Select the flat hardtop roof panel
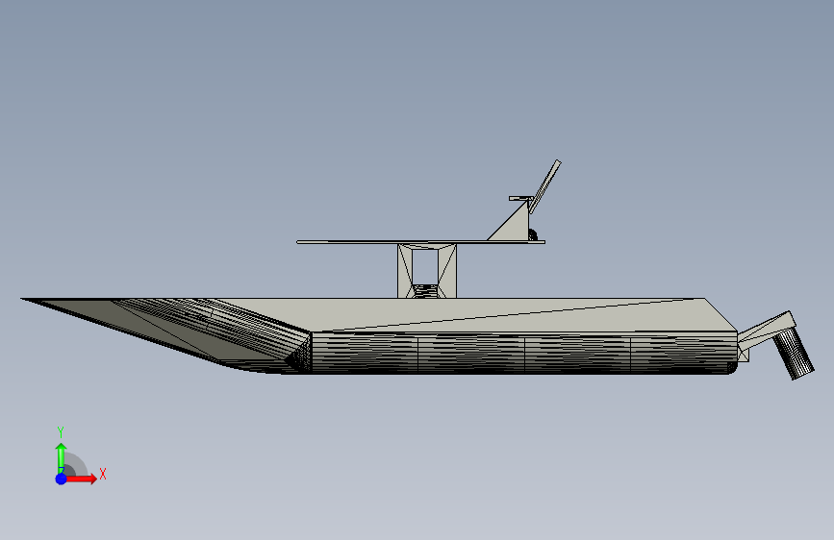The image size is (834, 540). click(x=420, y=242)
